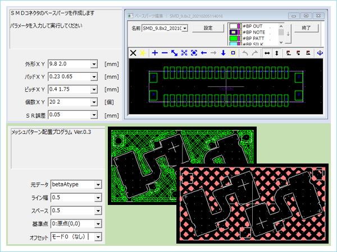
Task: Click the blue minus zoom-out icon
Action: pos(165,53)
